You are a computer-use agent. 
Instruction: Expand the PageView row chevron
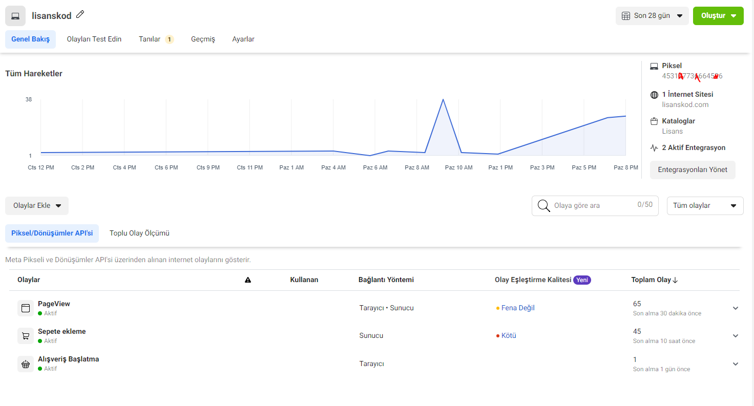[x=736, y=308]
